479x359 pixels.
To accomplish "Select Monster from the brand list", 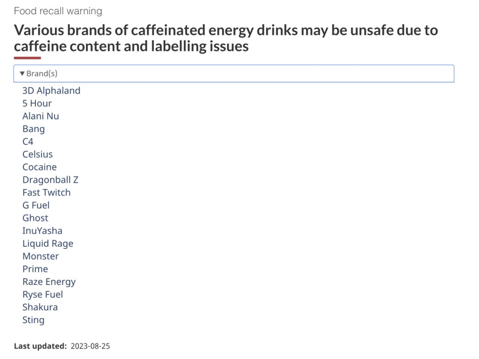I will pos(41,256).
